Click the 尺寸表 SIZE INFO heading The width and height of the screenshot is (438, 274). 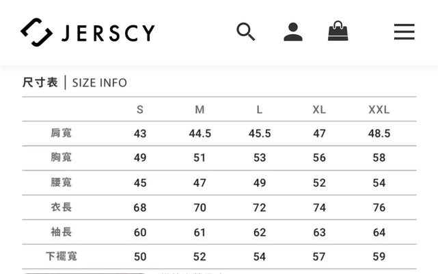tap(74, 82)
